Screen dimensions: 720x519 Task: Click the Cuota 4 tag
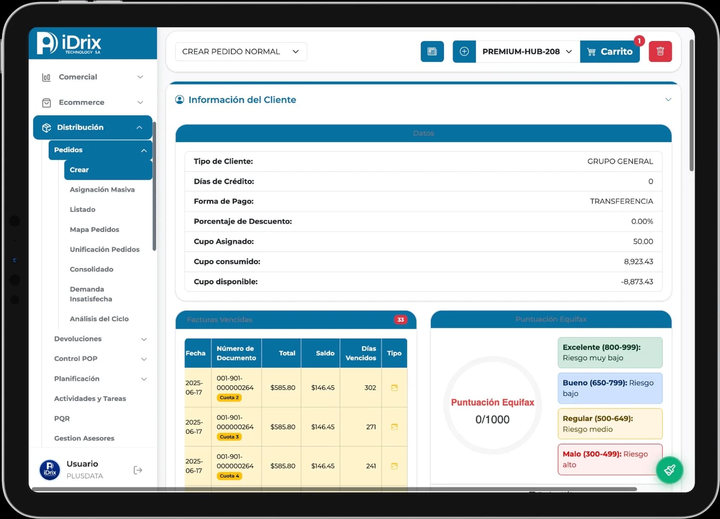point(229,476)
